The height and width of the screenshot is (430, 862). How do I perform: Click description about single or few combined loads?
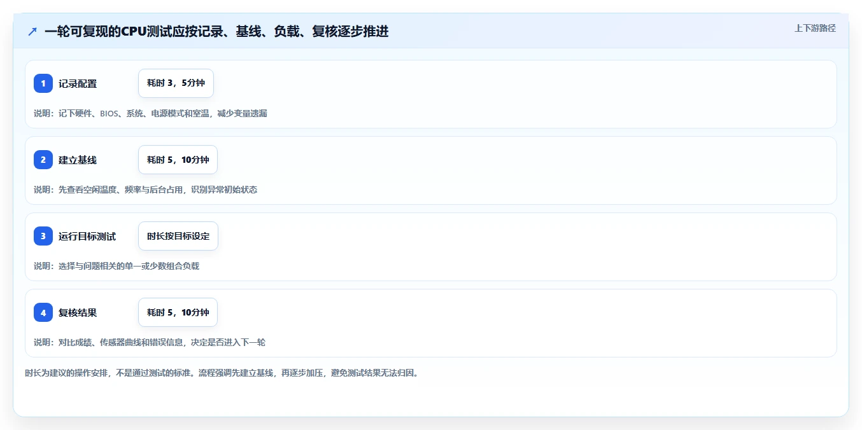(x=117, y=266)
